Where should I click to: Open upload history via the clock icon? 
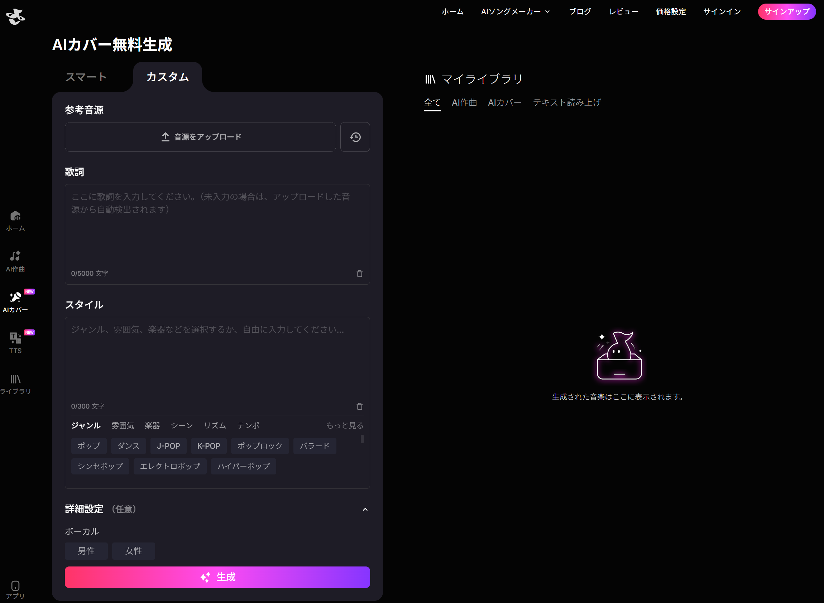(355, 137)
